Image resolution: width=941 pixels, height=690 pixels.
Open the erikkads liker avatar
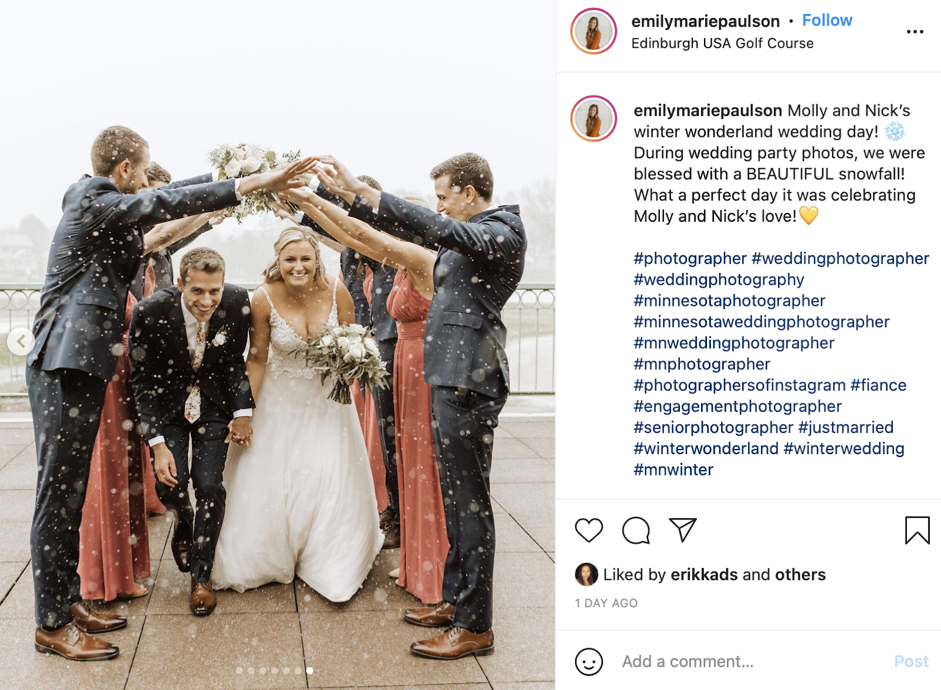pos(586,575)
